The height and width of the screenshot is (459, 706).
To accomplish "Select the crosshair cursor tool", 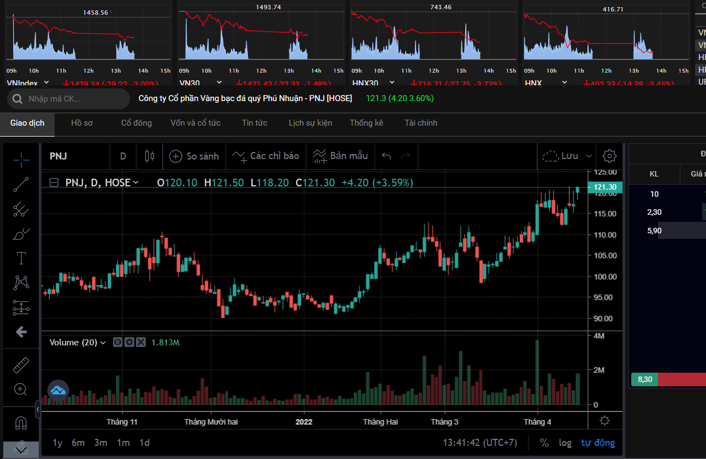I will [21, 160].
